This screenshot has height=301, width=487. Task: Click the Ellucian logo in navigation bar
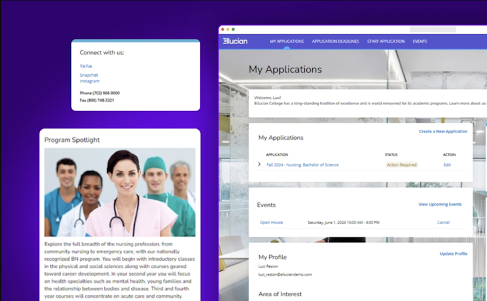235,41
